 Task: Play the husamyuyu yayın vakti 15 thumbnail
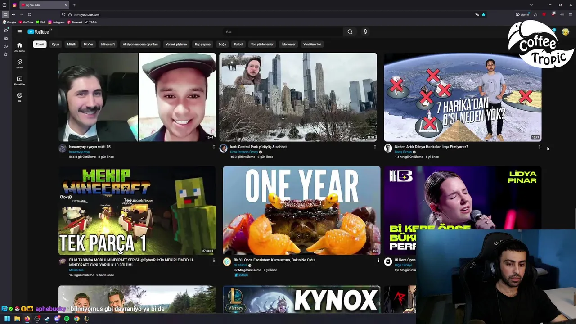point(137,97)
